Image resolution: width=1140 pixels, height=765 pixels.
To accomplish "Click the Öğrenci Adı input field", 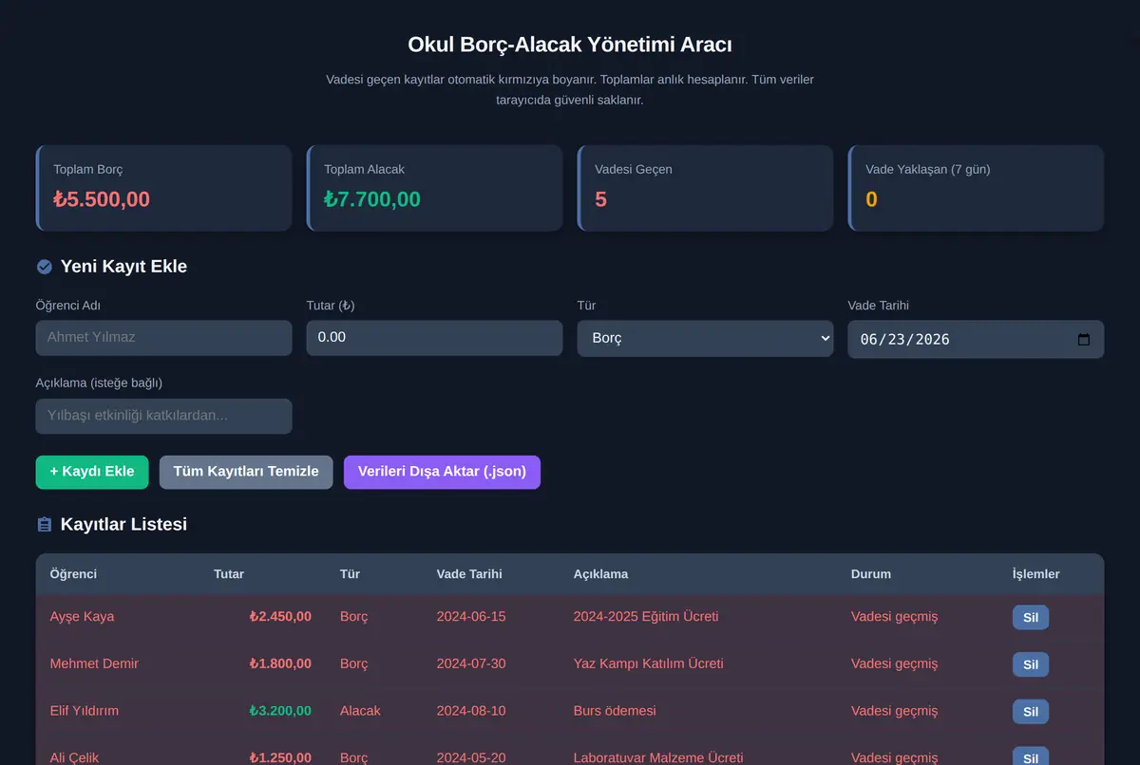I will click(x=163, y=338).
